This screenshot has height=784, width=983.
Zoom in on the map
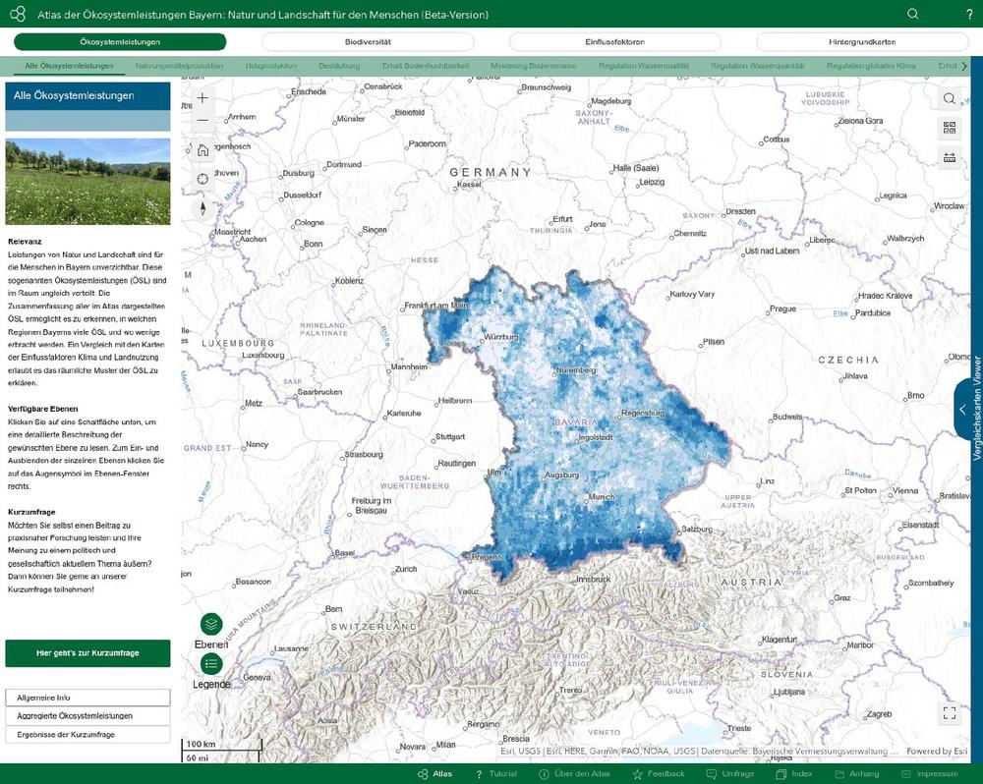pos(202,98)
